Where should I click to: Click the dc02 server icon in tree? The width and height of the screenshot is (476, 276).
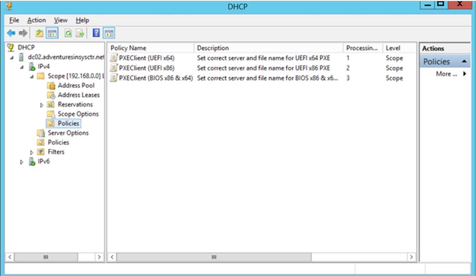pos(21,57)
